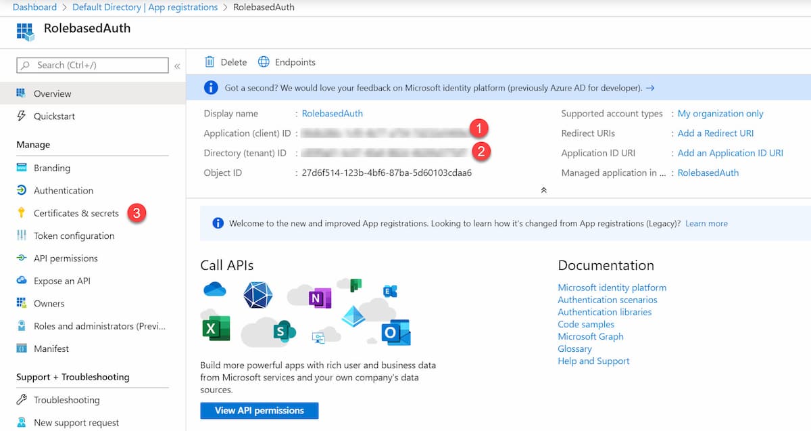Screen dimensions: 811x431
Task: Click the Roles and administrators person icon
Action: (x=21, y=326)
